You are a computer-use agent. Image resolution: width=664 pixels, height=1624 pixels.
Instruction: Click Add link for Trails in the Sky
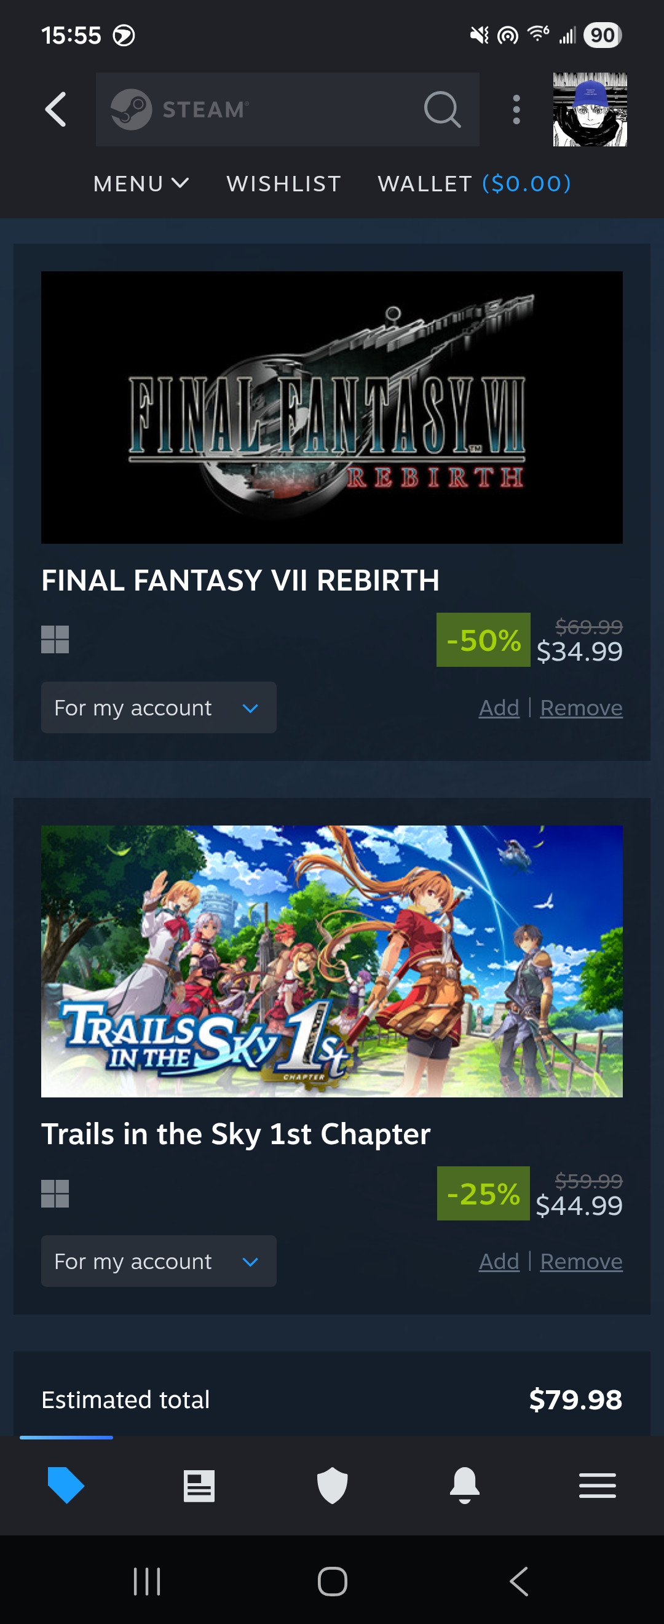coord(499,1261)
